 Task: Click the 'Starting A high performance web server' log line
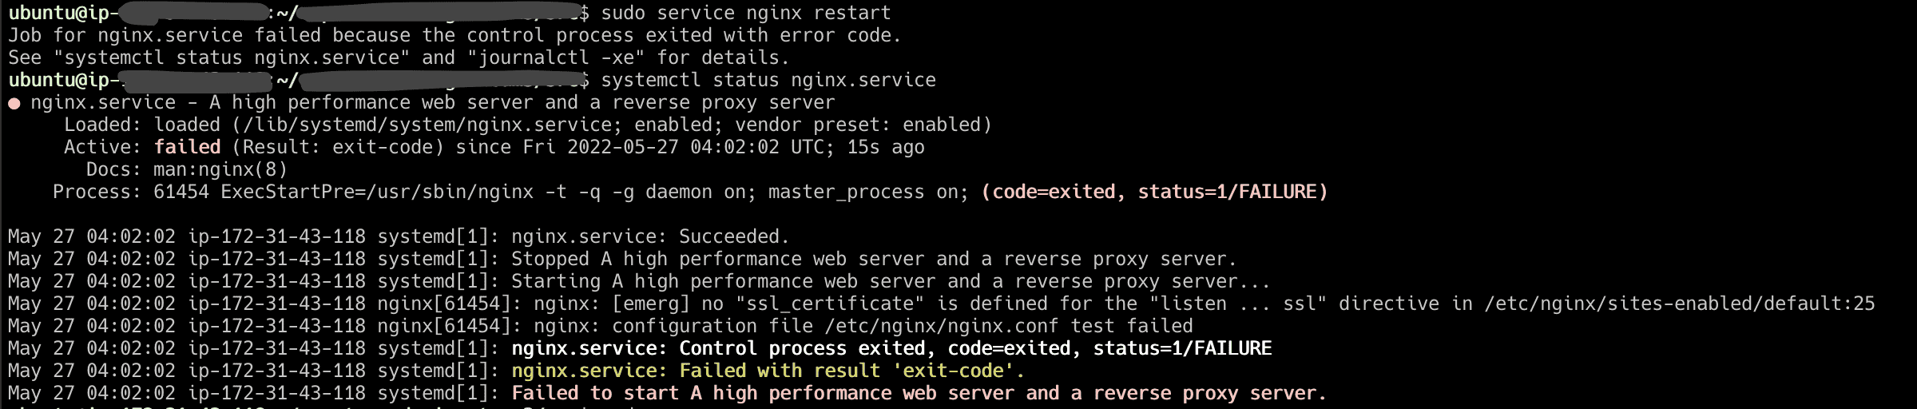(x=639, y=281)
